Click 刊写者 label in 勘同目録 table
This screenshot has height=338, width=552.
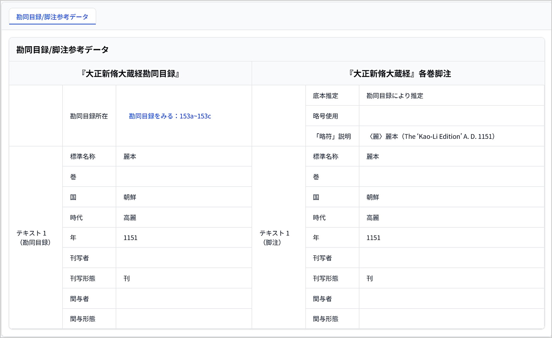[80, 258]
